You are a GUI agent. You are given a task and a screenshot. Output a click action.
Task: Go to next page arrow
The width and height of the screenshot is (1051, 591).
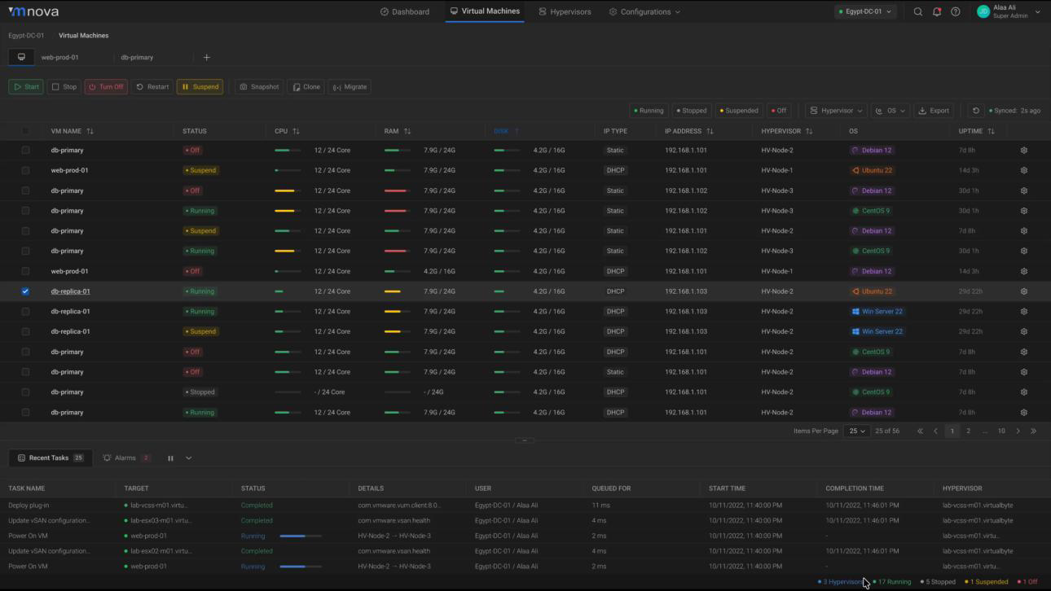click(1018, 431)
